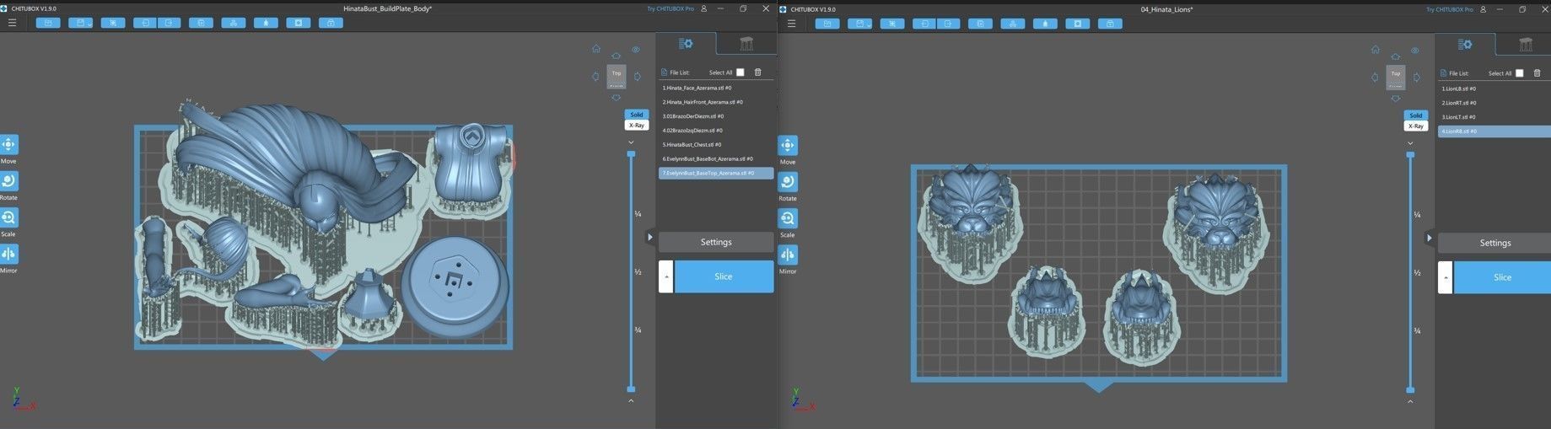Image resolution: width=1551 pixels, height=429 pixels.
Task: Delete selected file via trash icon in HinataBust
Action: 757,72
